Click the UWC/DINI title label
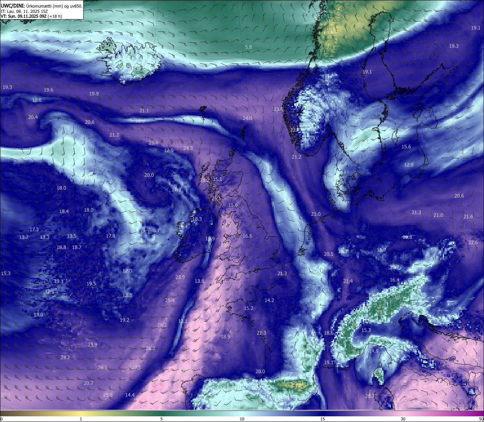This screenshot has height=422, width=484. coord(12,6)
